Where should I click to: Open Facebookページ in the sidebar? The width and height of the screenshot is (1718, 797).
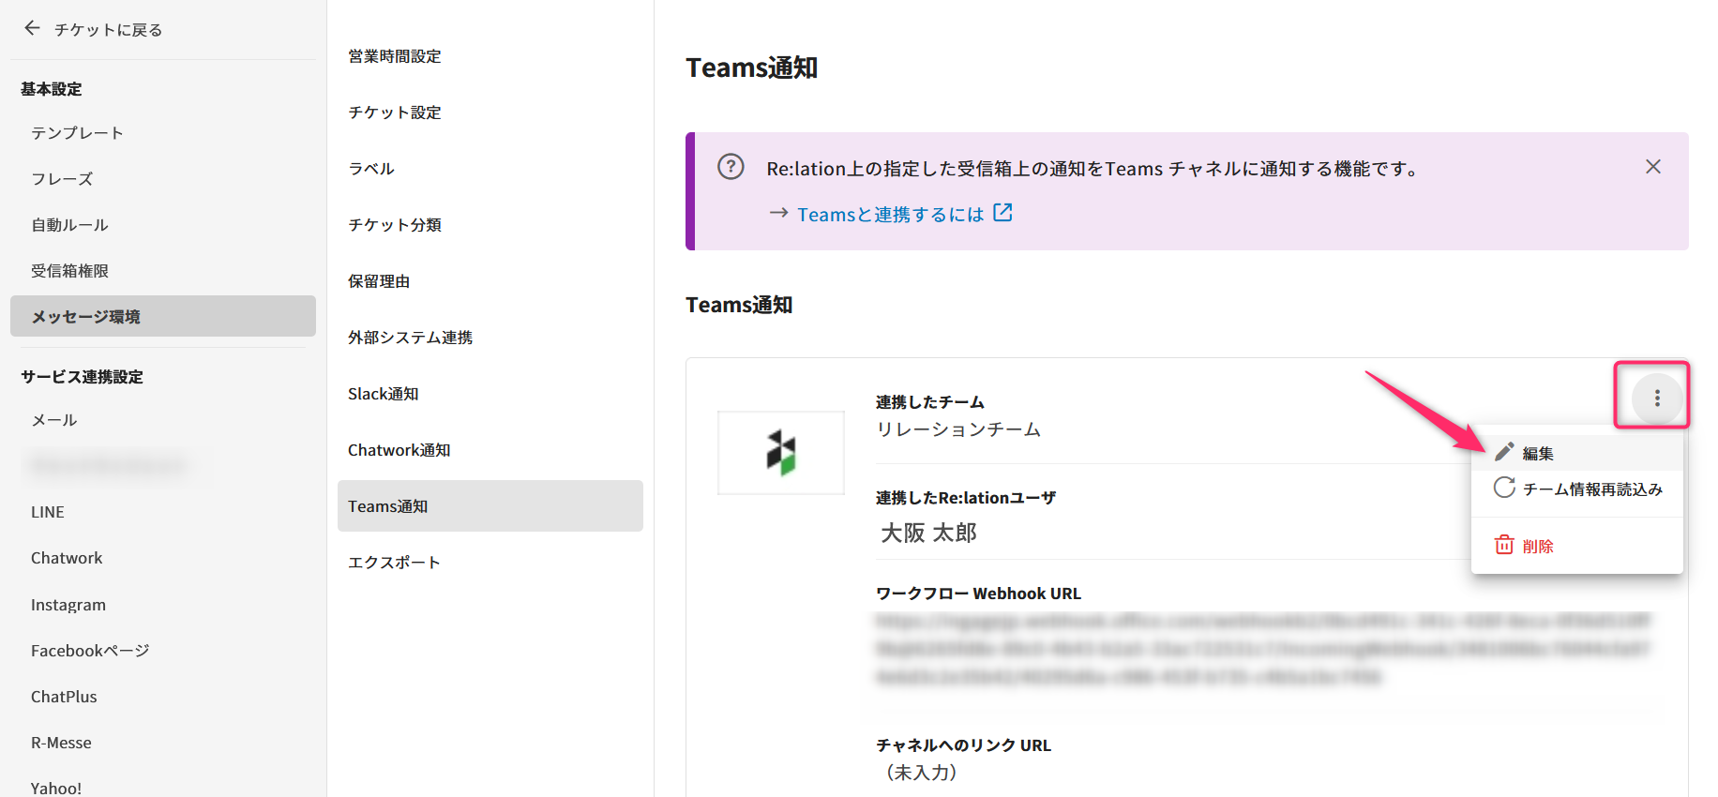click(x=90, y=651)
